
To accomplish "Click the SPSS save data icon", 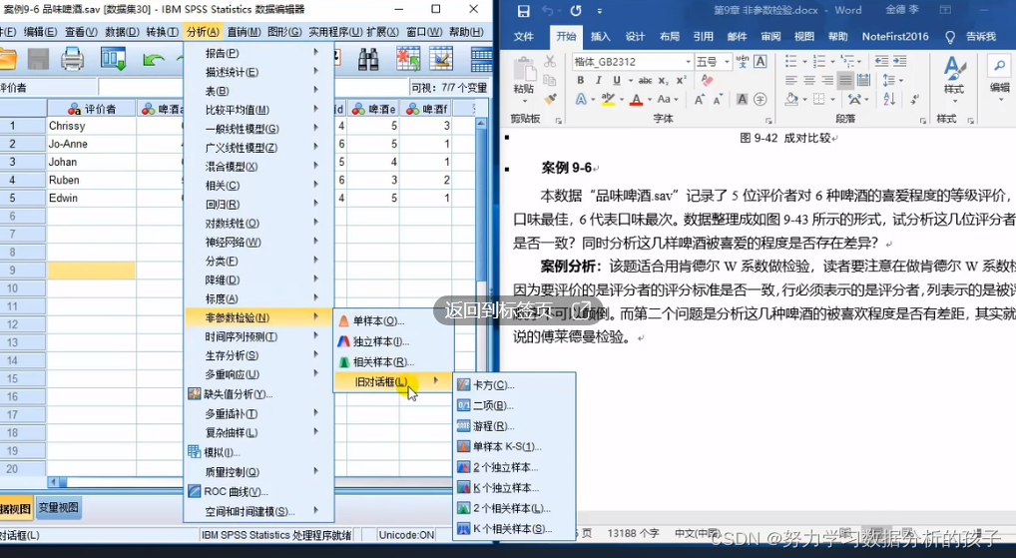I will coord(38,60).
